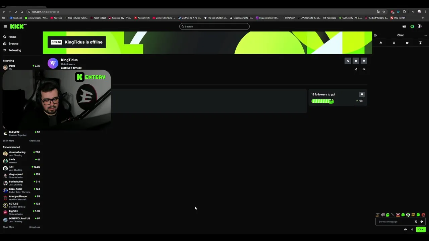Show More under Recommended list

pyautogui.click(x=8, y=227)
